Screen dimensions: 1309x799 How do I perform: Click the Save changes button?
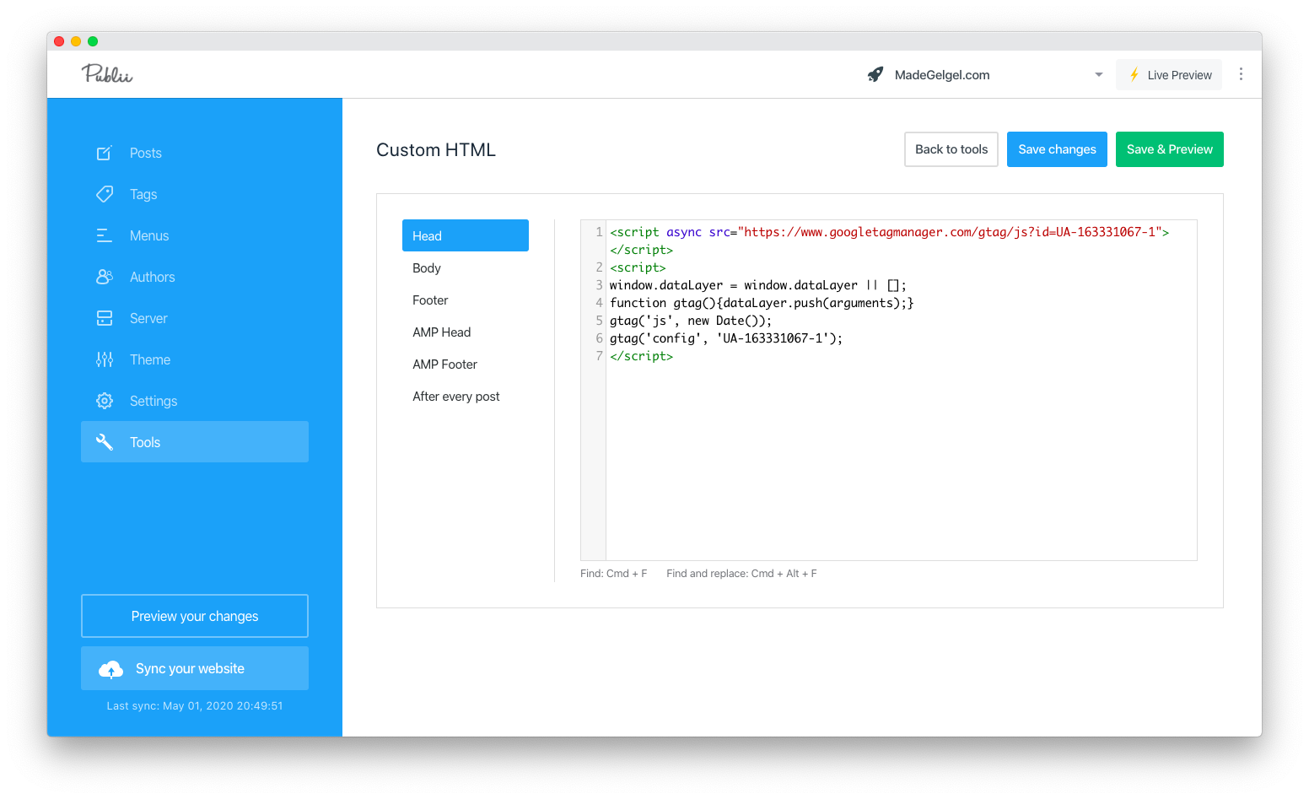[x=1057, y=149]
